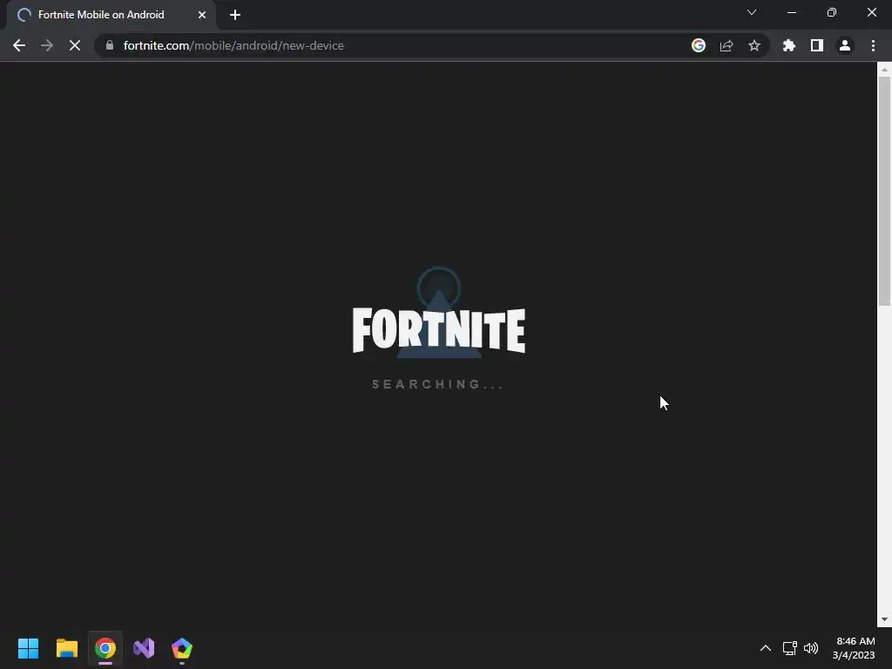Image resolution: width=892 pixels, height=669 pixels.
Task: Click the Fortnite logo
Action: click(439, 330)
